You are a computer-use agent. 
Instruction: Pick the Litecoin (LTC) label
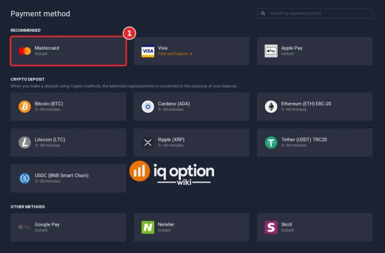point(50,139)
